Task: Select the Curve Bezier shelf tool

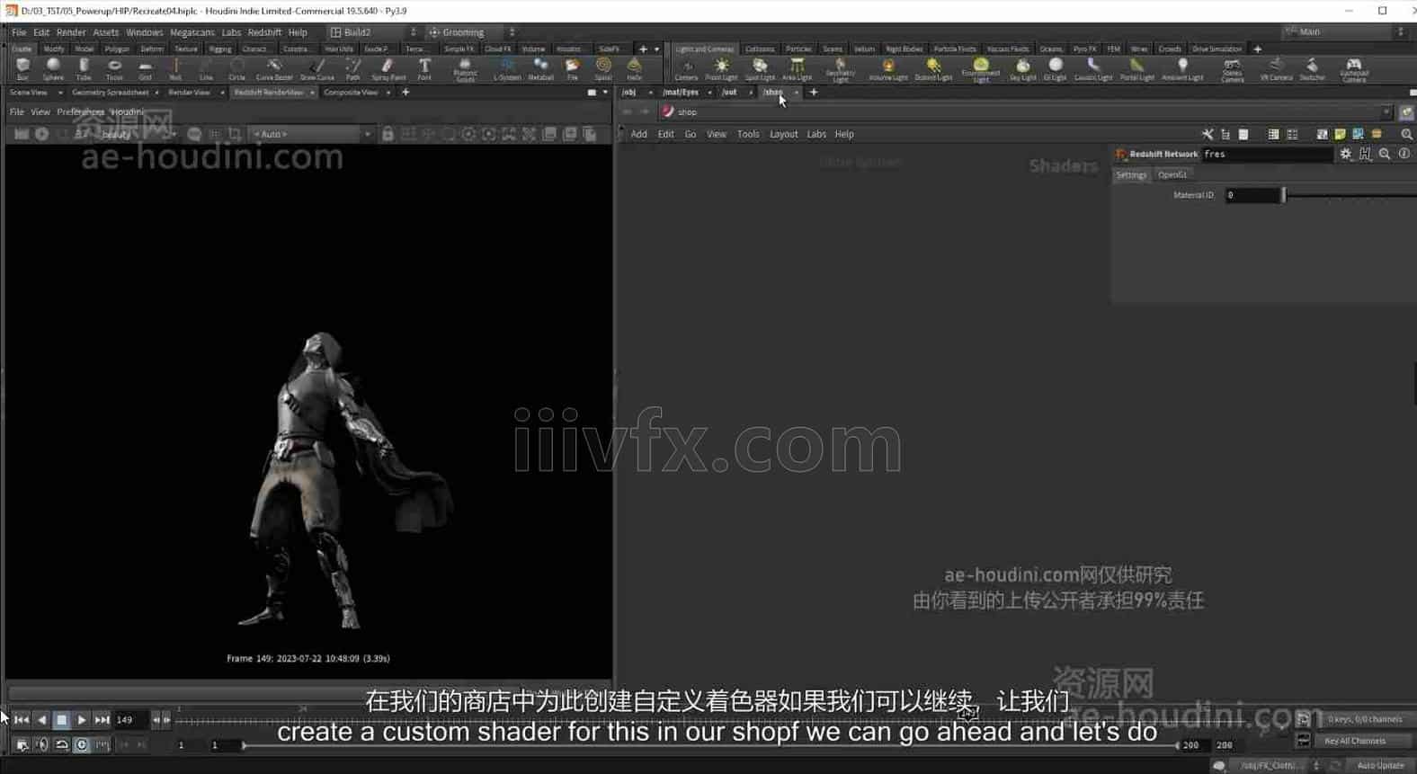Action: click(x=274, y=69)
